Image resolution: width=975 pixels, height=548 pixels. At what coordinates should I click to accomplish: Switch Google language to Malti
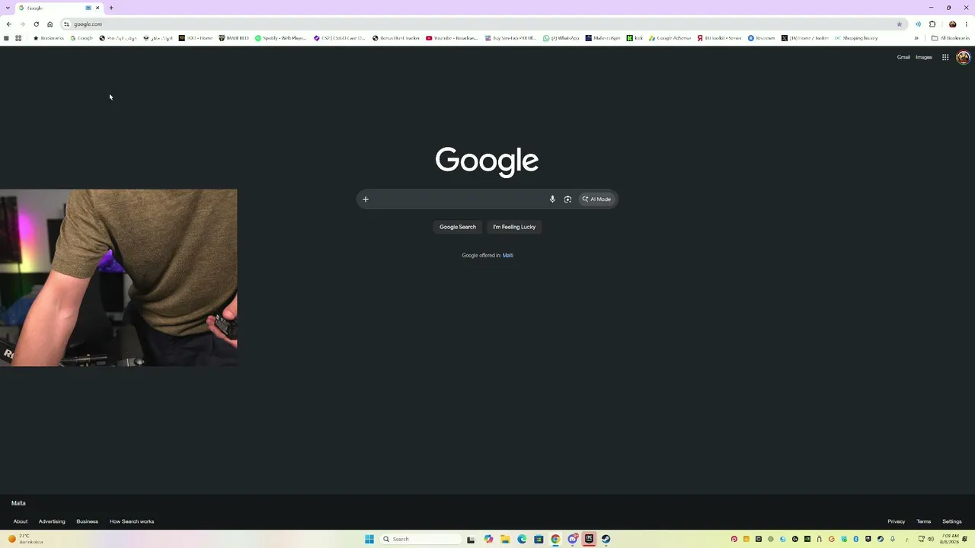(x=508, y=256)
